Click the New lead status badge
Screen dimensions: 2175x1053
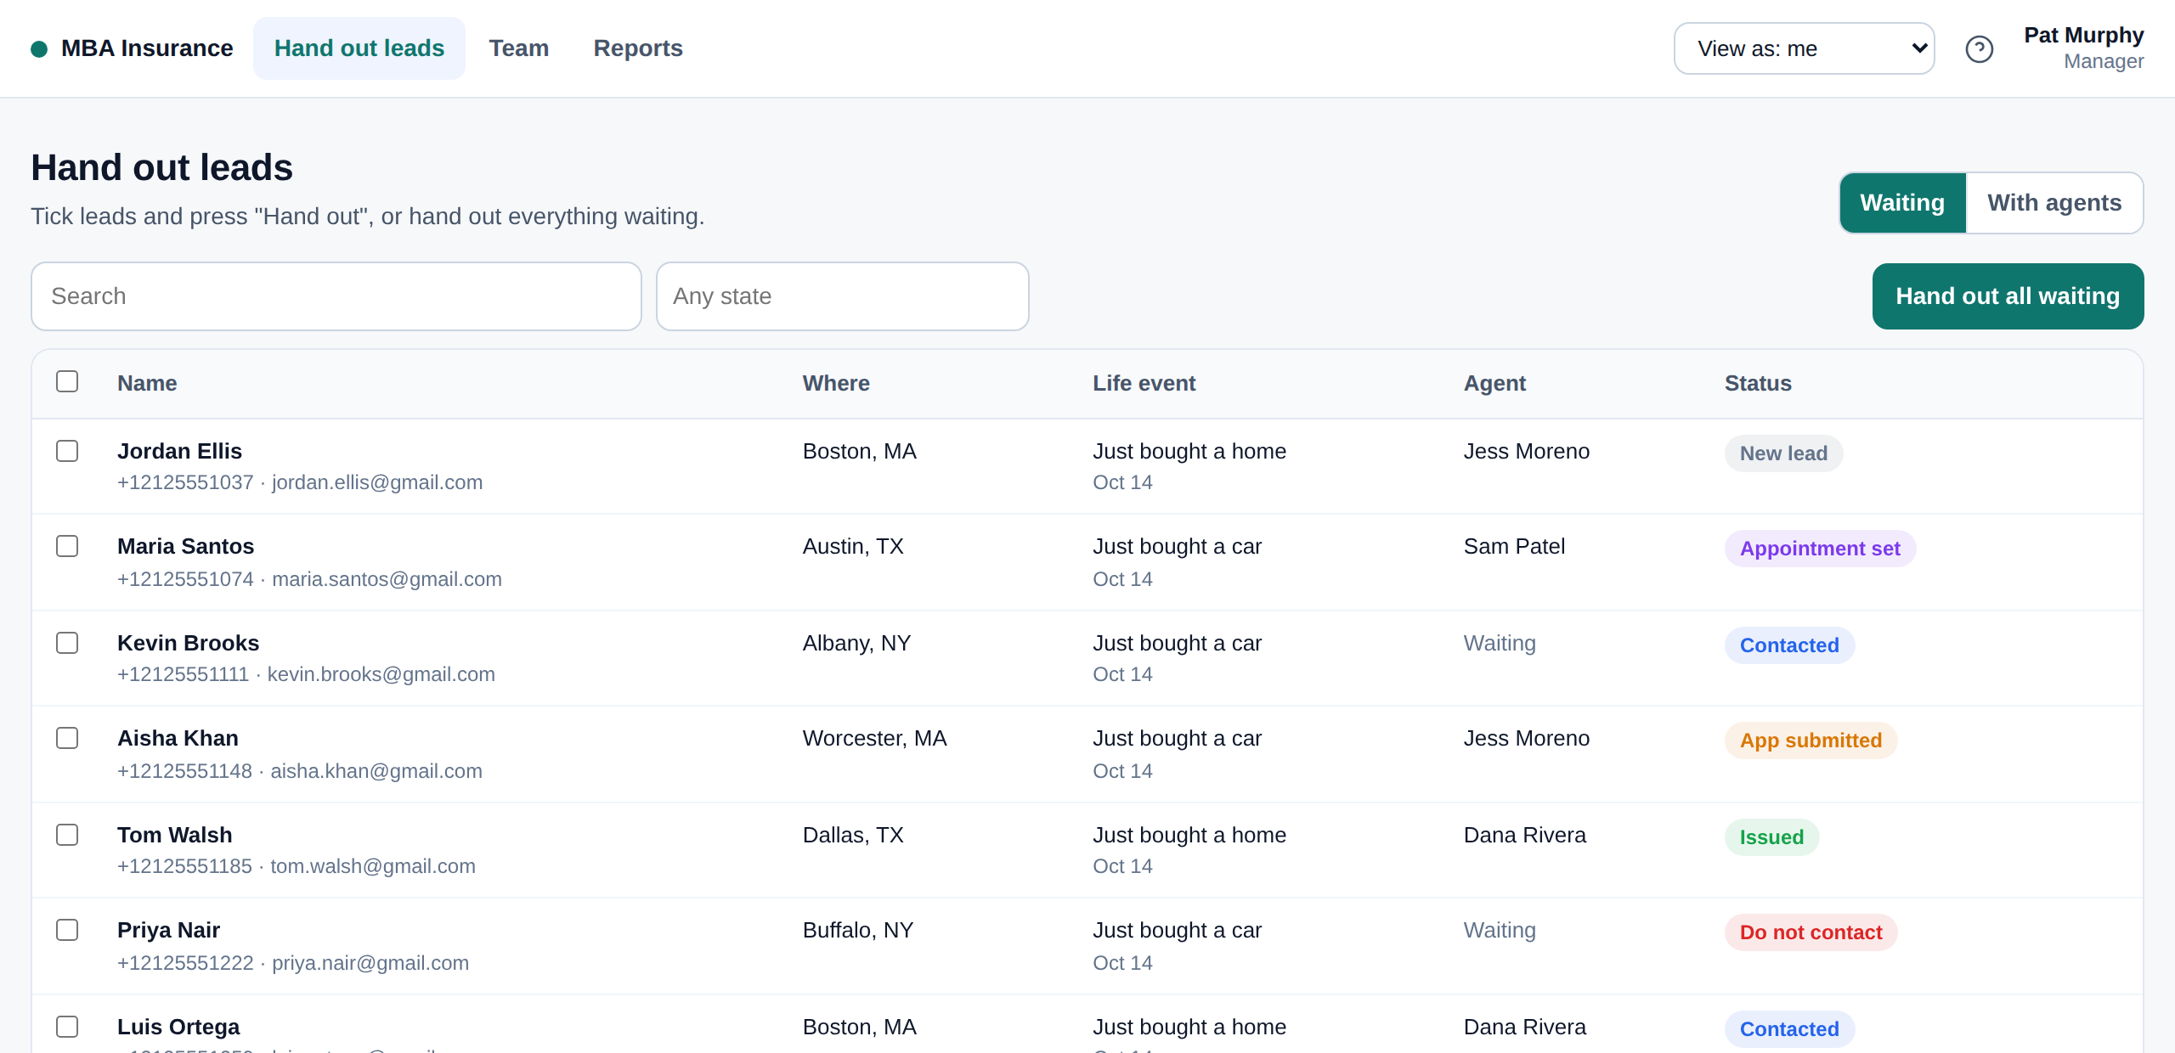click(x=1783, y=453)
